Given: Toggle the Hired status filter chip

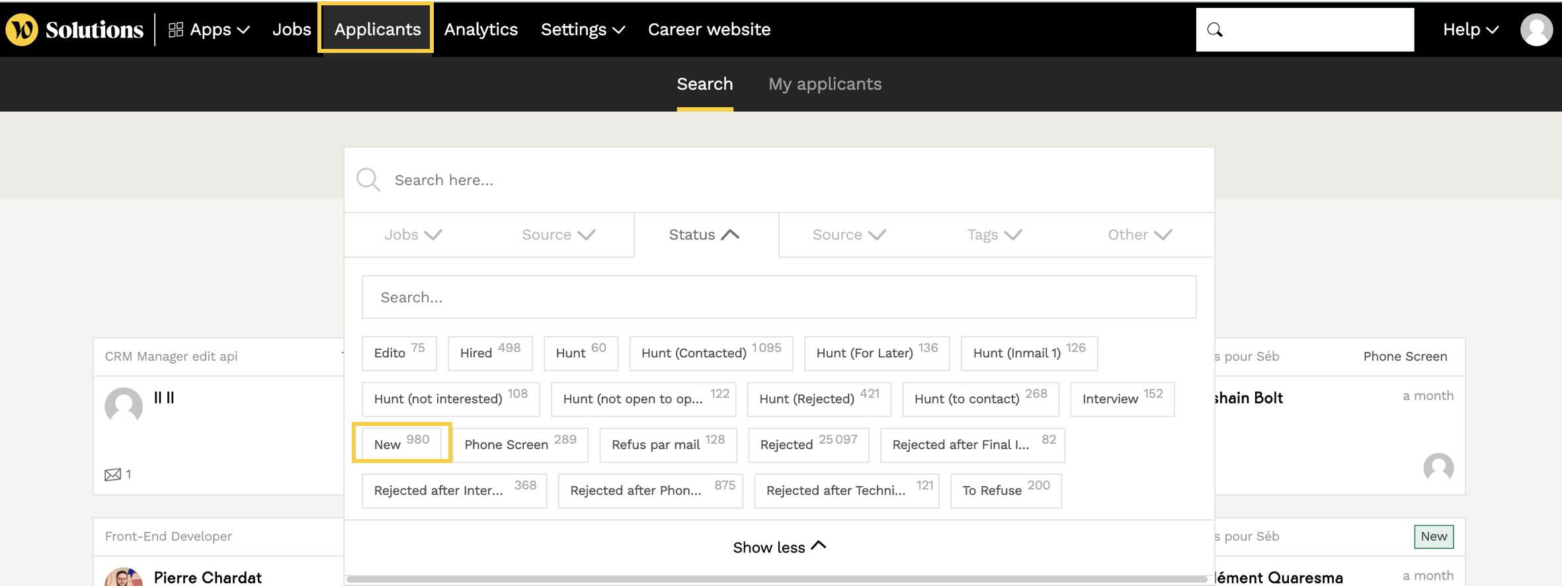Looking at the screenshot, I should [x=489, y=353].
